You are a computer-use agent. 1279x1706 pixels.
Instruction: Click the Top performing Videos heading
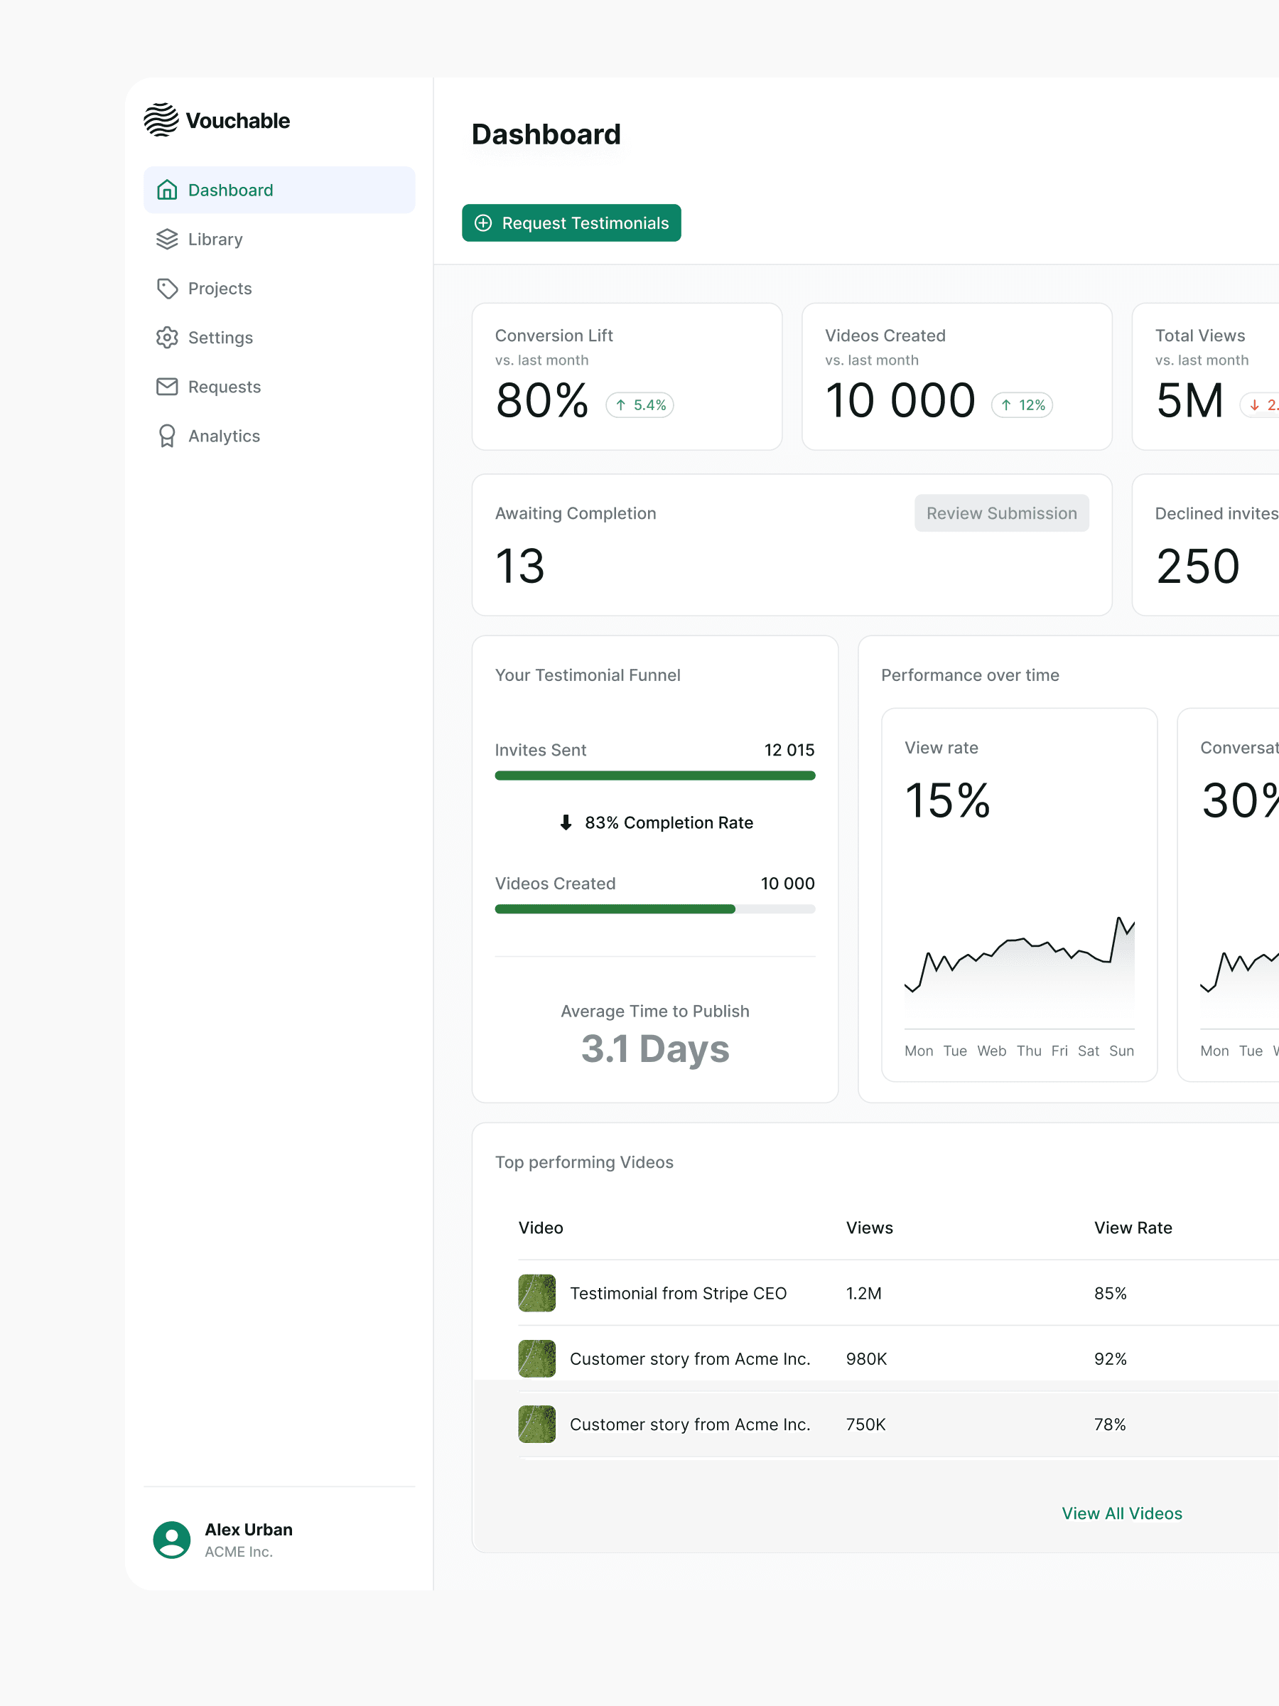click(583, 1162)
